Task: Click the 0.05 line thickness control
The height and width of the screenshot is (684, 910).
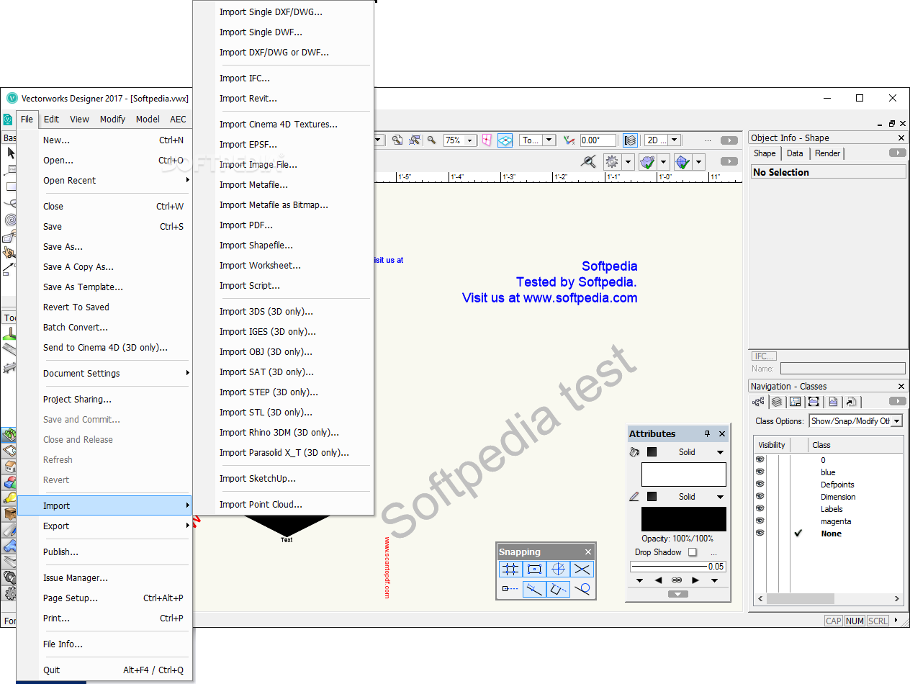Action: click(677, 567)
